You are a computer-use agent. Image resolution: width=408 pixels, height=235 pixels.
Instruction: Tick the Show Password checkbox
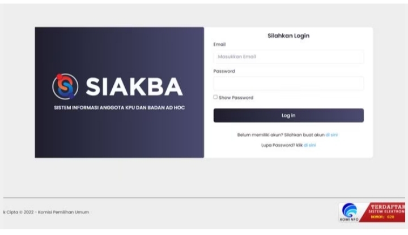pos(215,97)
